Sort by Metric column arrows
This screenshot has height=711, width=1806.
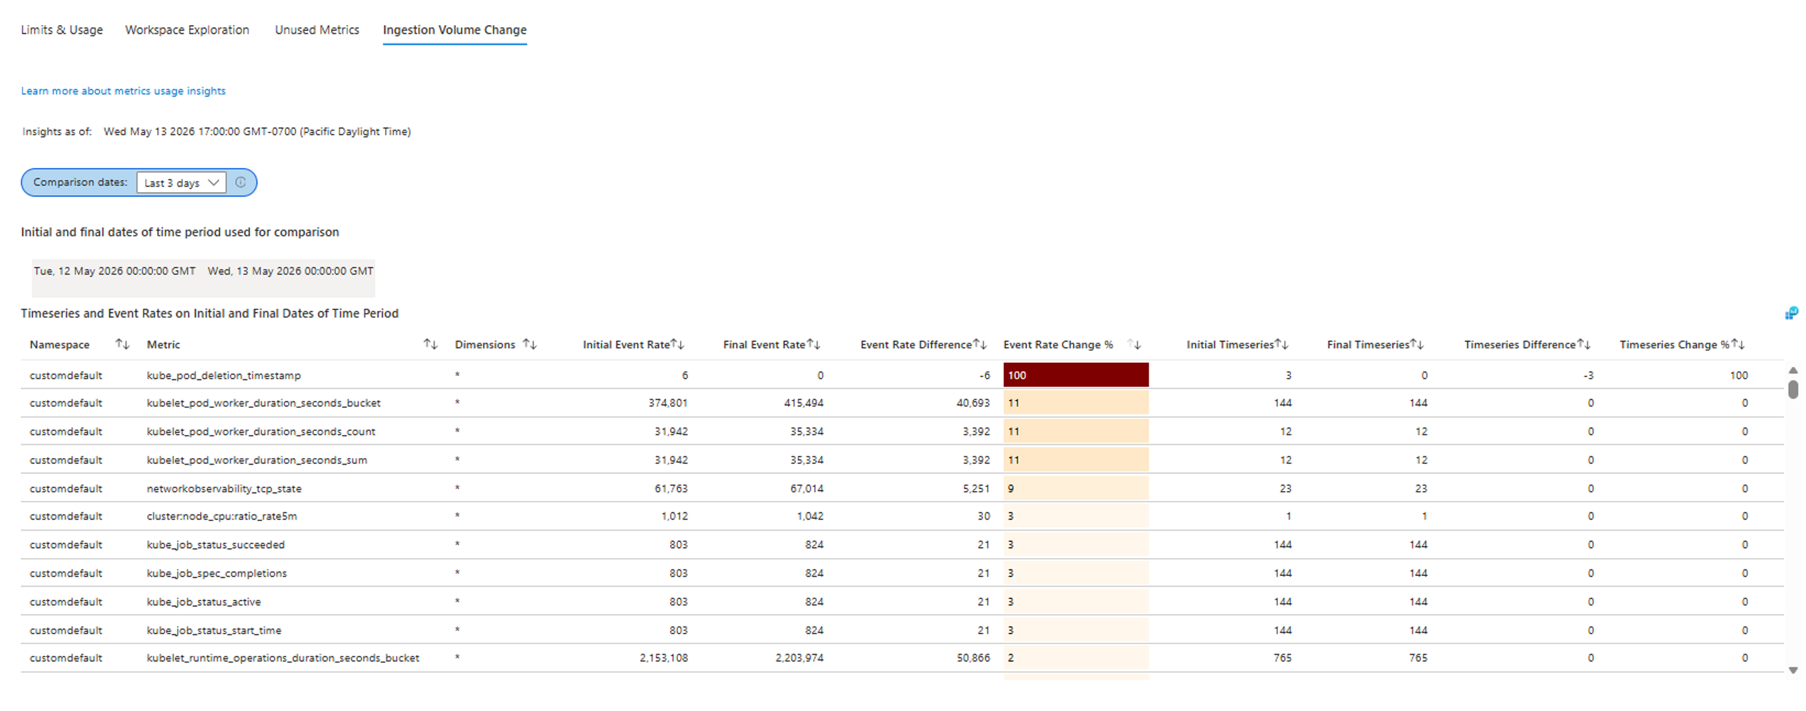[x=431, y=344]
